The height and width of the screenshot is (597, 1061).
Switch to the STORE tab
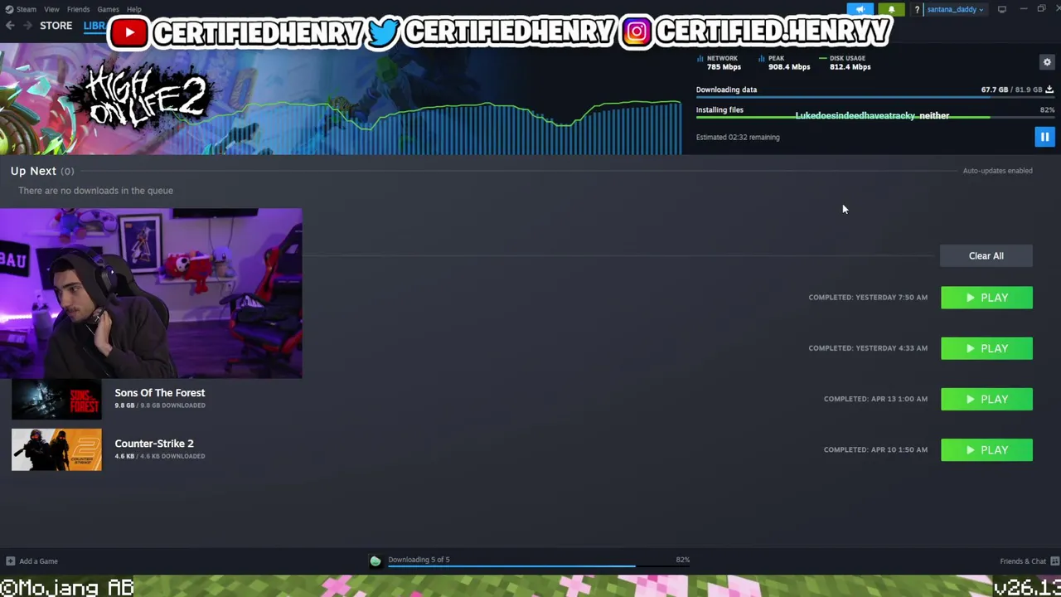(56, 26)
